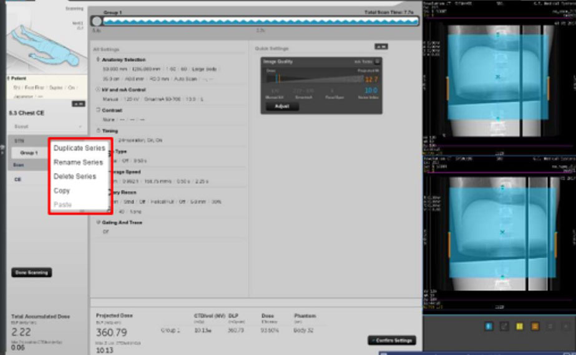Image resolution: width=576 pixels, height=355 pixels.
Task: Click the kV and mA Control icon
Action: tap(98, 89)
